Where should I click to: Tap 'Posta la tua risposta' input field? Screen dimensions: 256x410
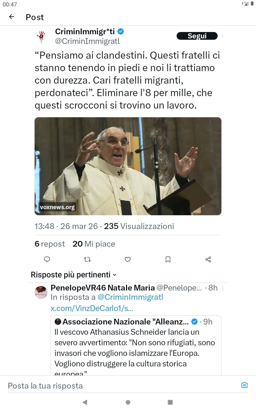click(x=122, y=385)
